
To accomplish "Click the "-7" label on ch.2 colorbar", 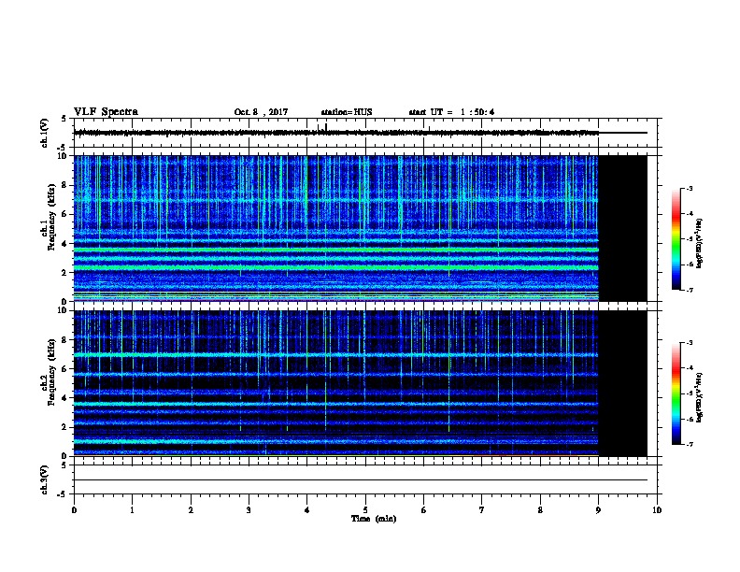I will pos(689,444).
